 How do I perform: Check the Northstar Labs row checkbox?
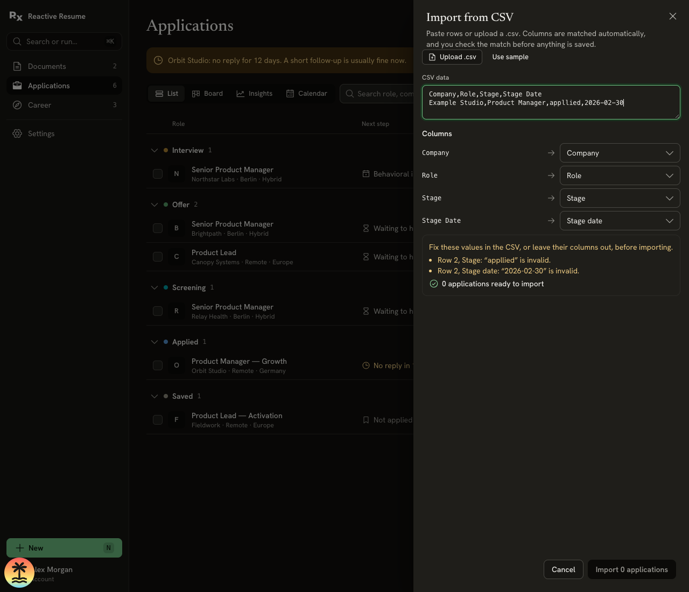(158, 174)
